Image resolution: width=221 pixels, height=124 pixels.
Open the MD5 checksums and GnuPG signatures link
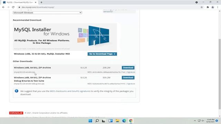tap(70, 91)
